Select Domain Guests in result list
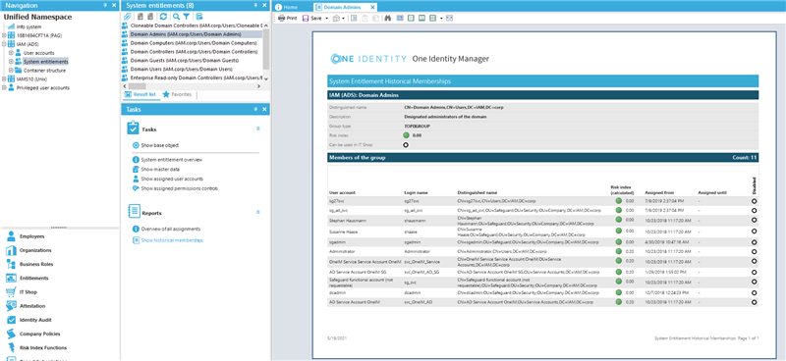 click(185, 60)
